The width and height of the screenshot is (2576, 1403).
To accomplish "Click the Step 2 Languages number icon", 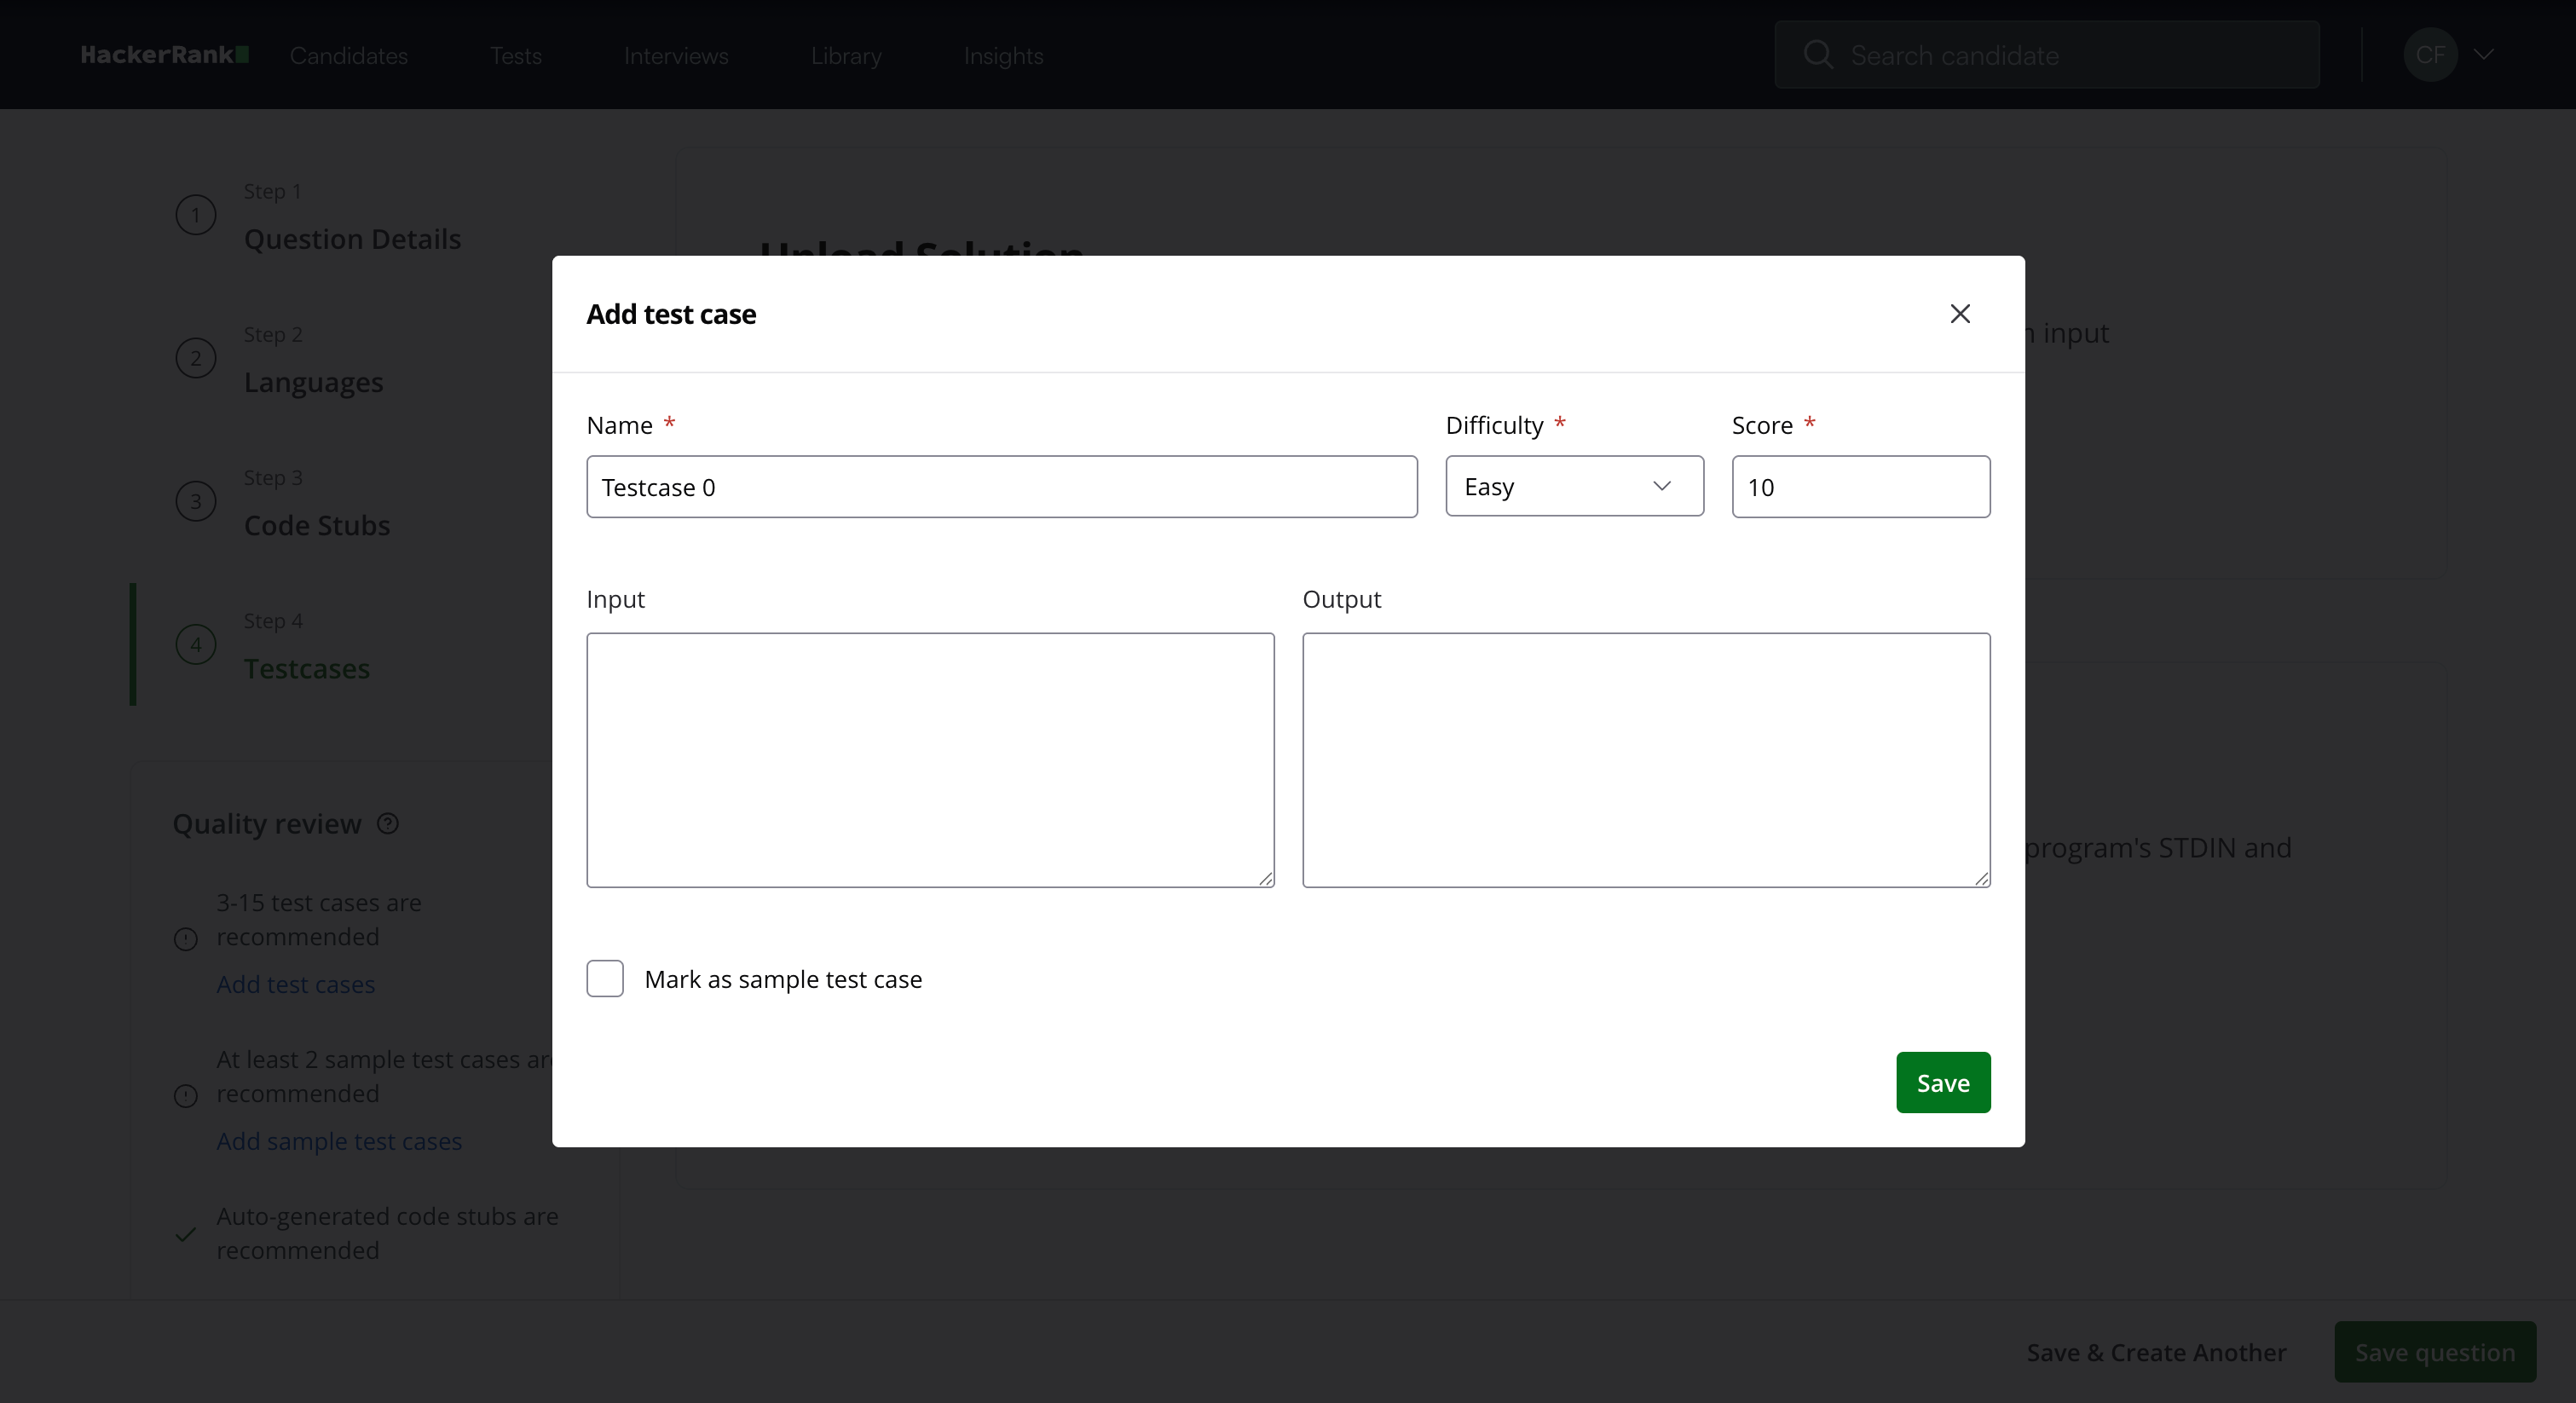I will click(x=196, y=358).
